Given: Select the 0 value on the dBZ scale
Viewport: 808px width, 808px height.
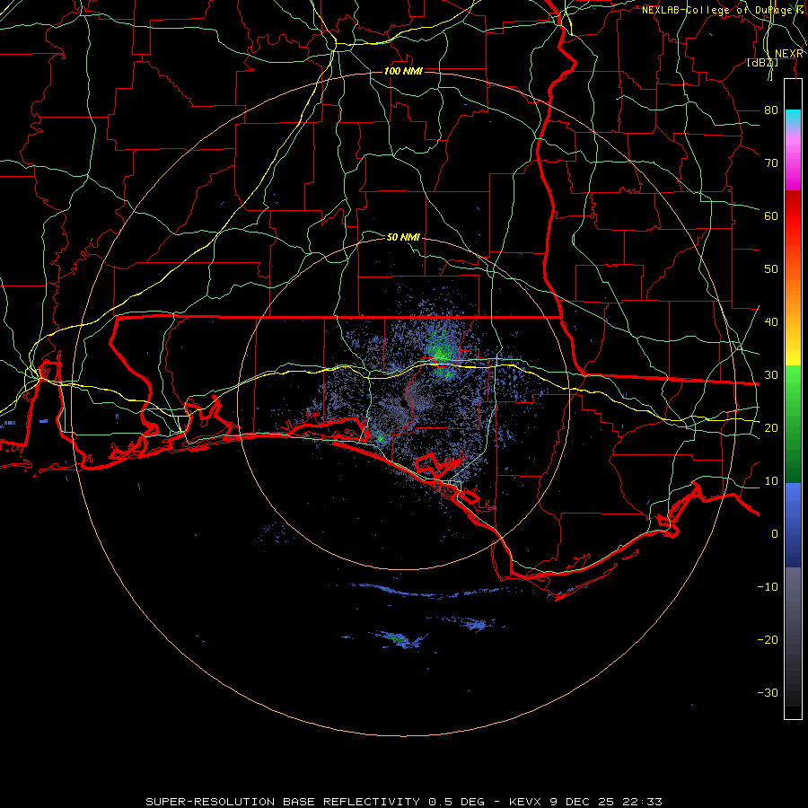Looking at the screenshot, I should (x=775, y=534).
